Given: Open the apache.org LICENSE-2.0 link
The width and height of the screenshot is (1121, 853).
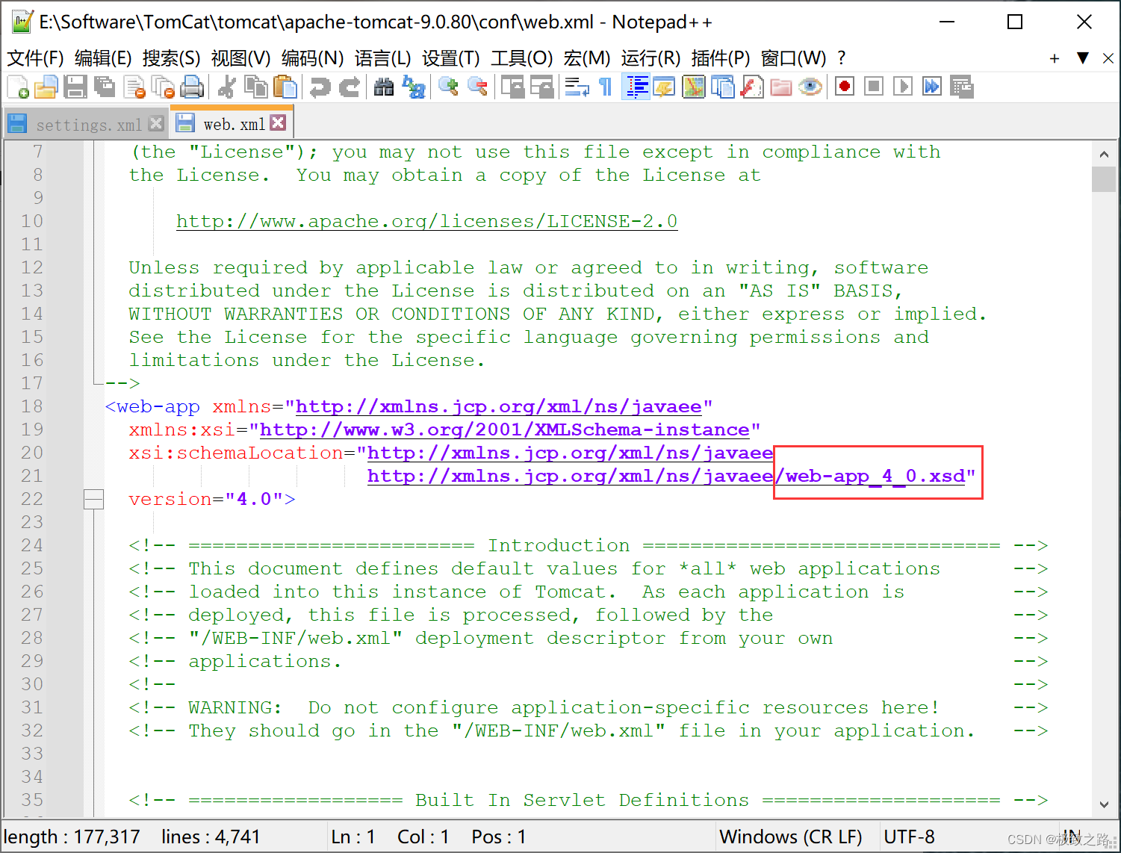Looking at the screenshot, I should (427, 221).
